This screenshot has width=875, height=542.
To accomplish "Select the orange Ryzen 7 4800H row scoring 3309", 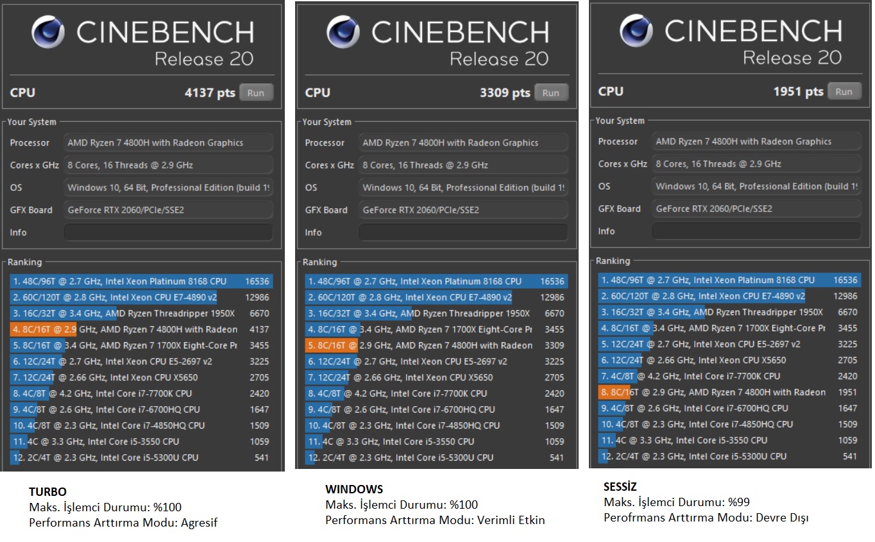I will (x=436, y=345).
